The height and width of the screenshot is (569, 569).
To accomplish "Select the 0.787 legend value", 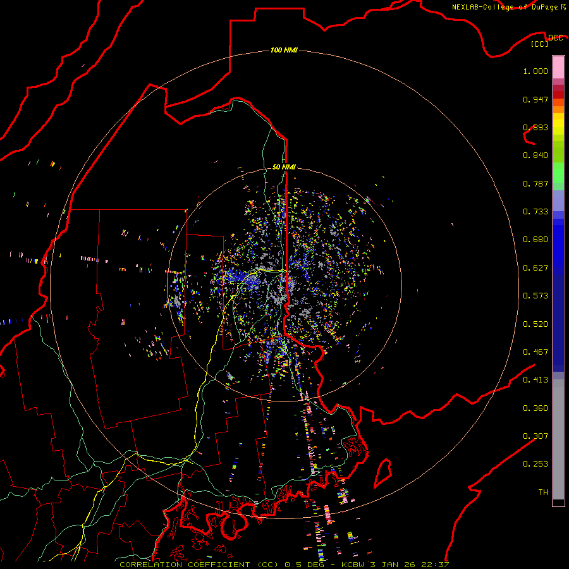I will click(x=535, y=183).
